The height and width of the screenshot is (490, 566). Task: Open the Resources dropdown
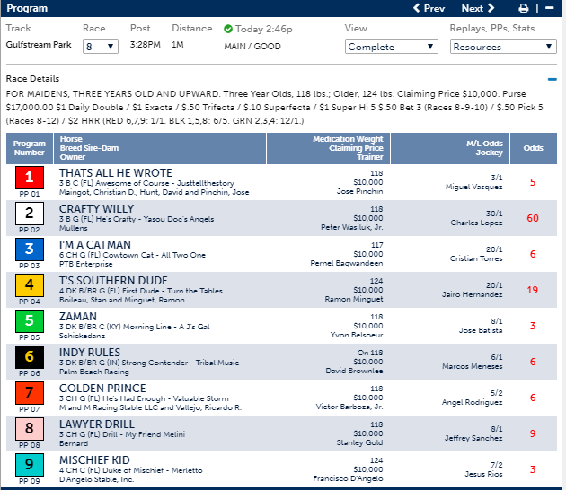[x=503, y=47]
